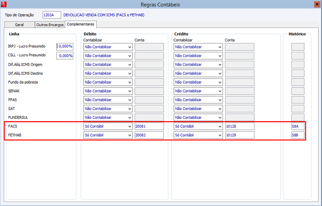Image resolution: width=322 pixels, height=206 pixels.
Task: Click the SENAR row label
Action: point(14,91)
